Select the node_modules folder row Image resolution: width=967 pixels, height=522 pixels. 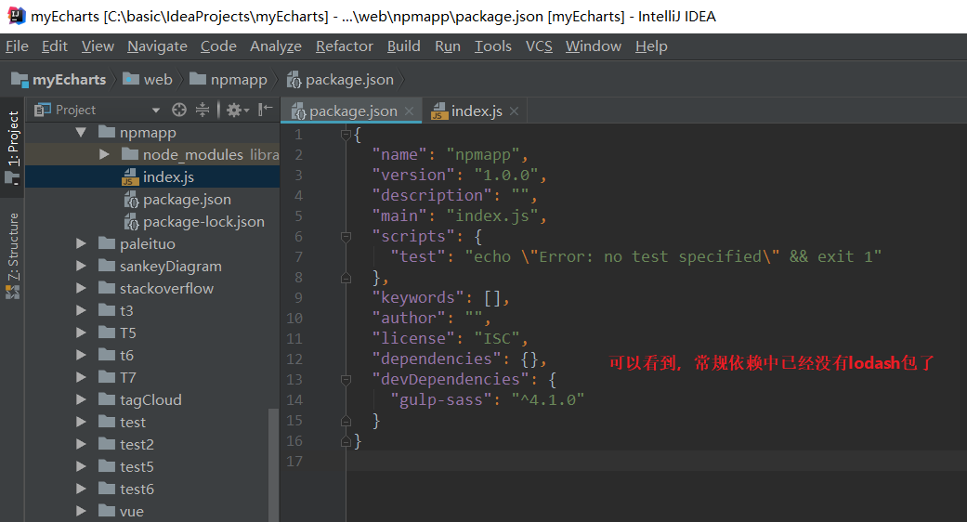click(x=151, y=155)
